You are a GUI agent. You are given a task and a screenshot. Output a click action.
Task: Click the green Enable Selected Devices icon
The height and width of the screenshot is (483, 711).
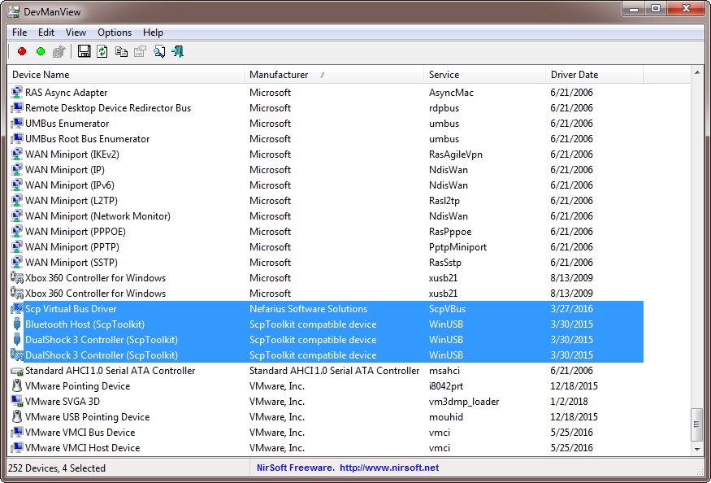coord(41,51)
